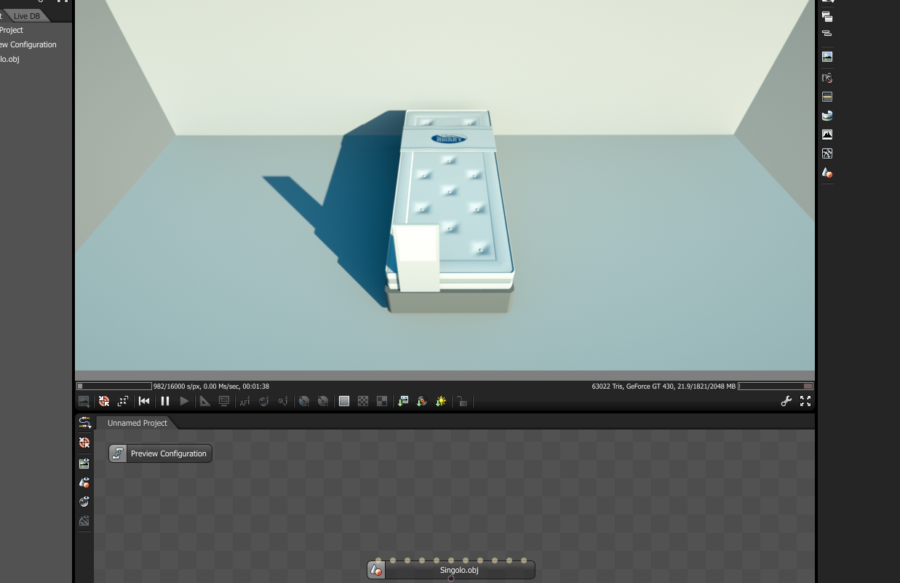Viewport: 900px width, 583px height.
Task: Open the node graph layout dropdown icon
Action: [84, 422]
